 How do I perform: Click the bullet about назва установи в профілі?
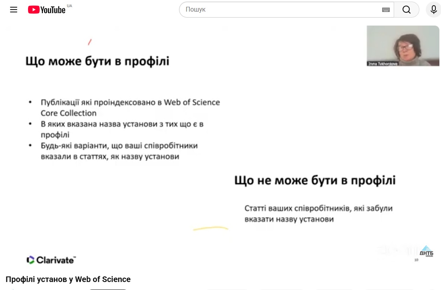pos(122,129)
